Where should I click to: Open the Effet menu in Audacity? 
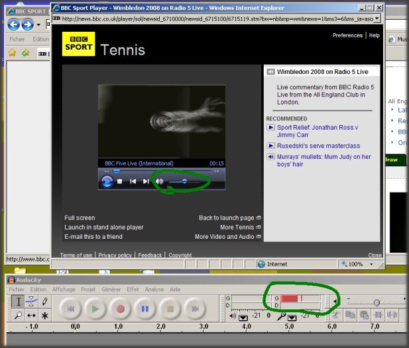(x=133, y=289)
